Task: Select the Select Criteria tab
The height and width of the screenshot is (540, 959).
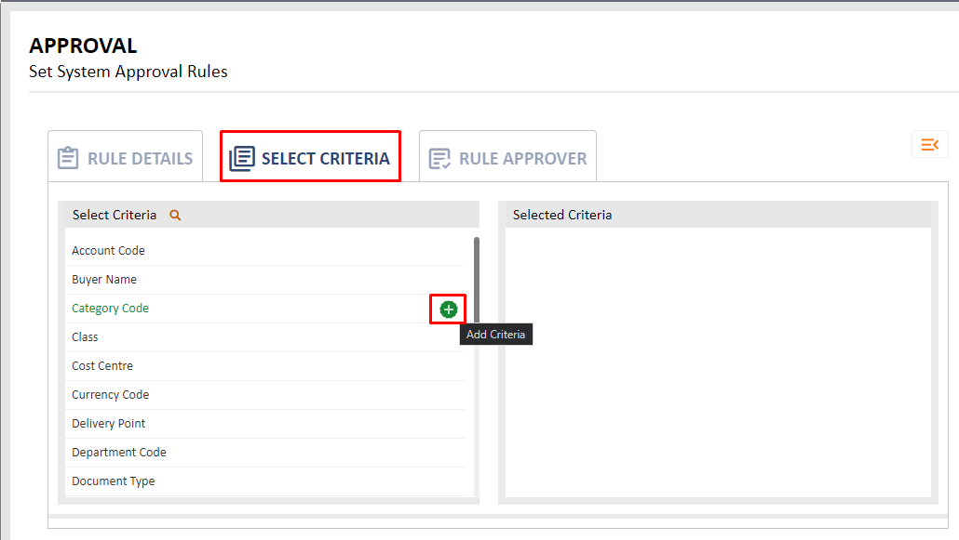Action: [x=311, y=156]
